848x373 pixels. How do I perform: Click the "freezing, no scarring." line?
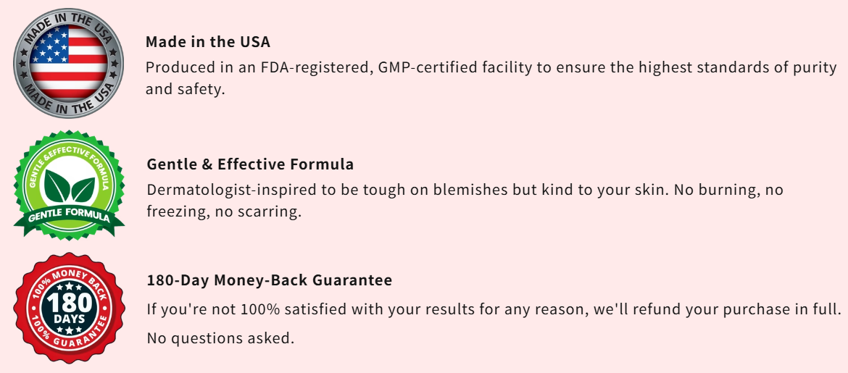(x=223, y=212)
